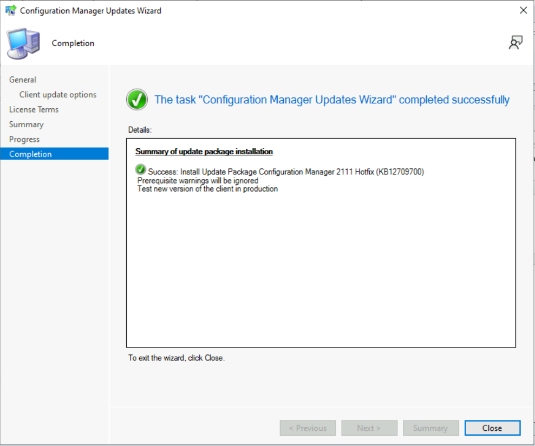Select the General step in sidebar
The width and height of the screenshot is (535, 446).
23,80
